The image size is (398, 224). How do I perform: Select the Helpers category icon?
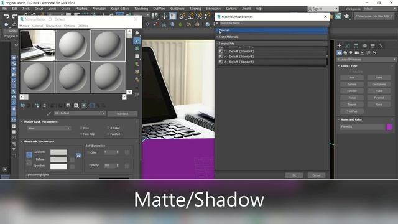pyautogui.click(x=363, y=53)
